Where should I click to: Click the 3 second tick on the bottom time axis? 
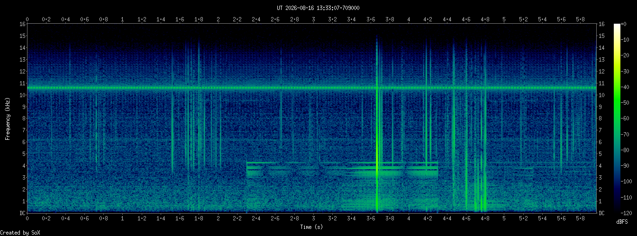pyautogui.click(x=313, y=219)
